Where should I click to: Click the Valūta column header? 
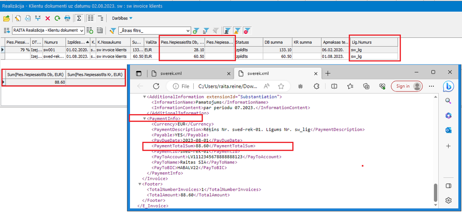tap(151, 42)
